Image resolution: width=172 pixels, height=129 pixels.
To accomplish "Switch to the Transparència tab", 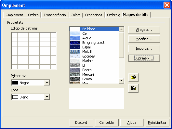I will (55, 15).
